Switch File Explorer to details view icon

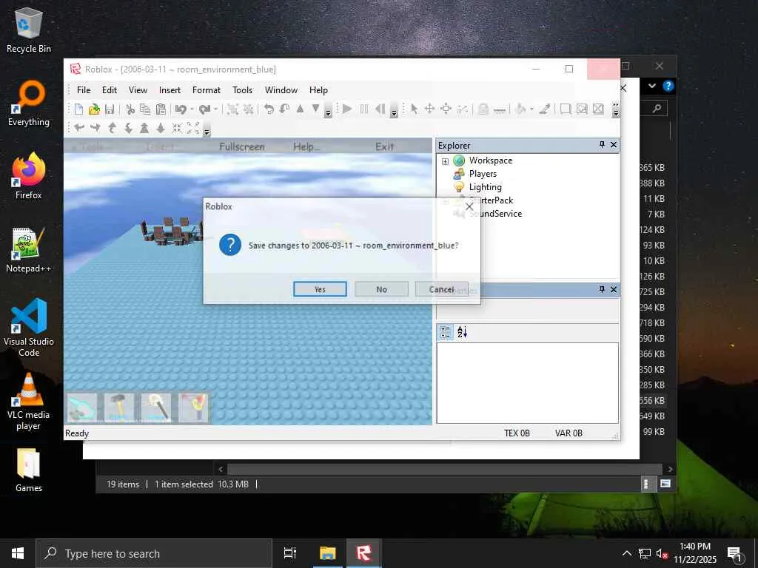647,484
